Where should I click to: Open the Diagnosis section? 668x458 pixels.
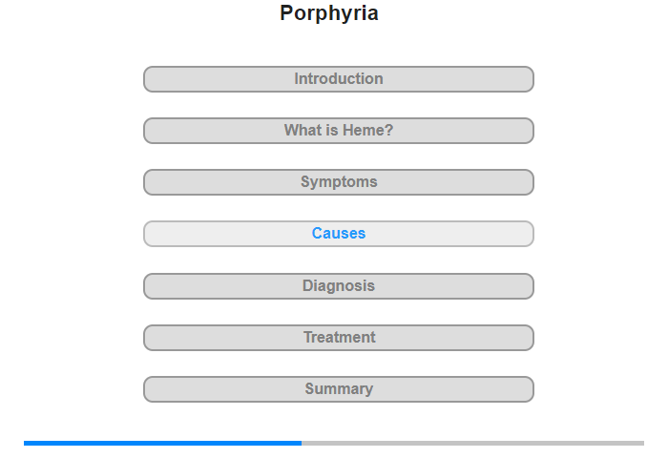(x=338, y=286)
